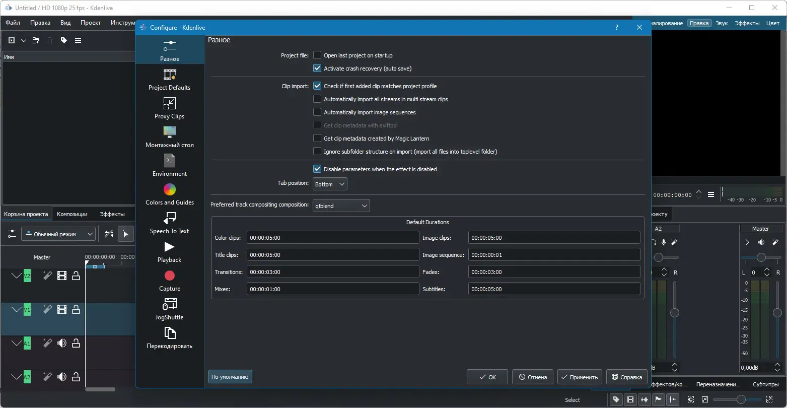Toggle lock on track A2
Viewport: 787px width, 408px height.
coord(76,377)
